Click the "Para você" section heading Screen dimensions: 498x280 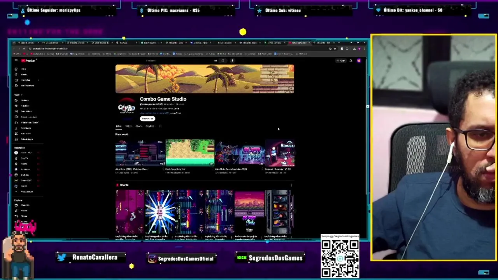[x=121, y=134]
